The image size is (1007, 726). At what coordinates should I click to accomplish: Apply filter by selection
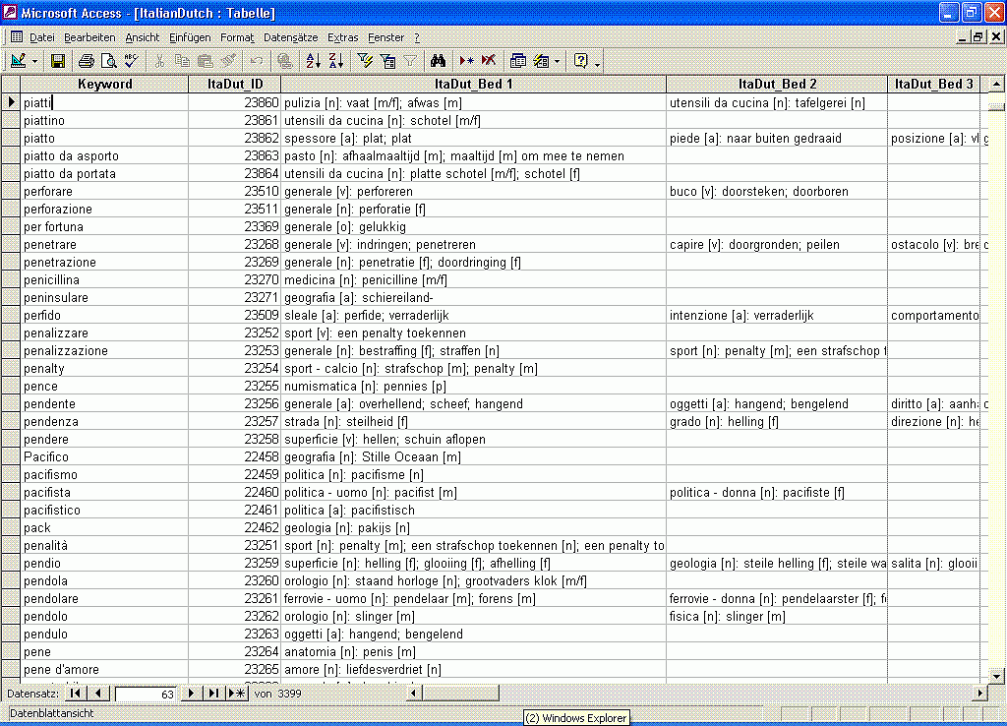(x=365, y=61)
